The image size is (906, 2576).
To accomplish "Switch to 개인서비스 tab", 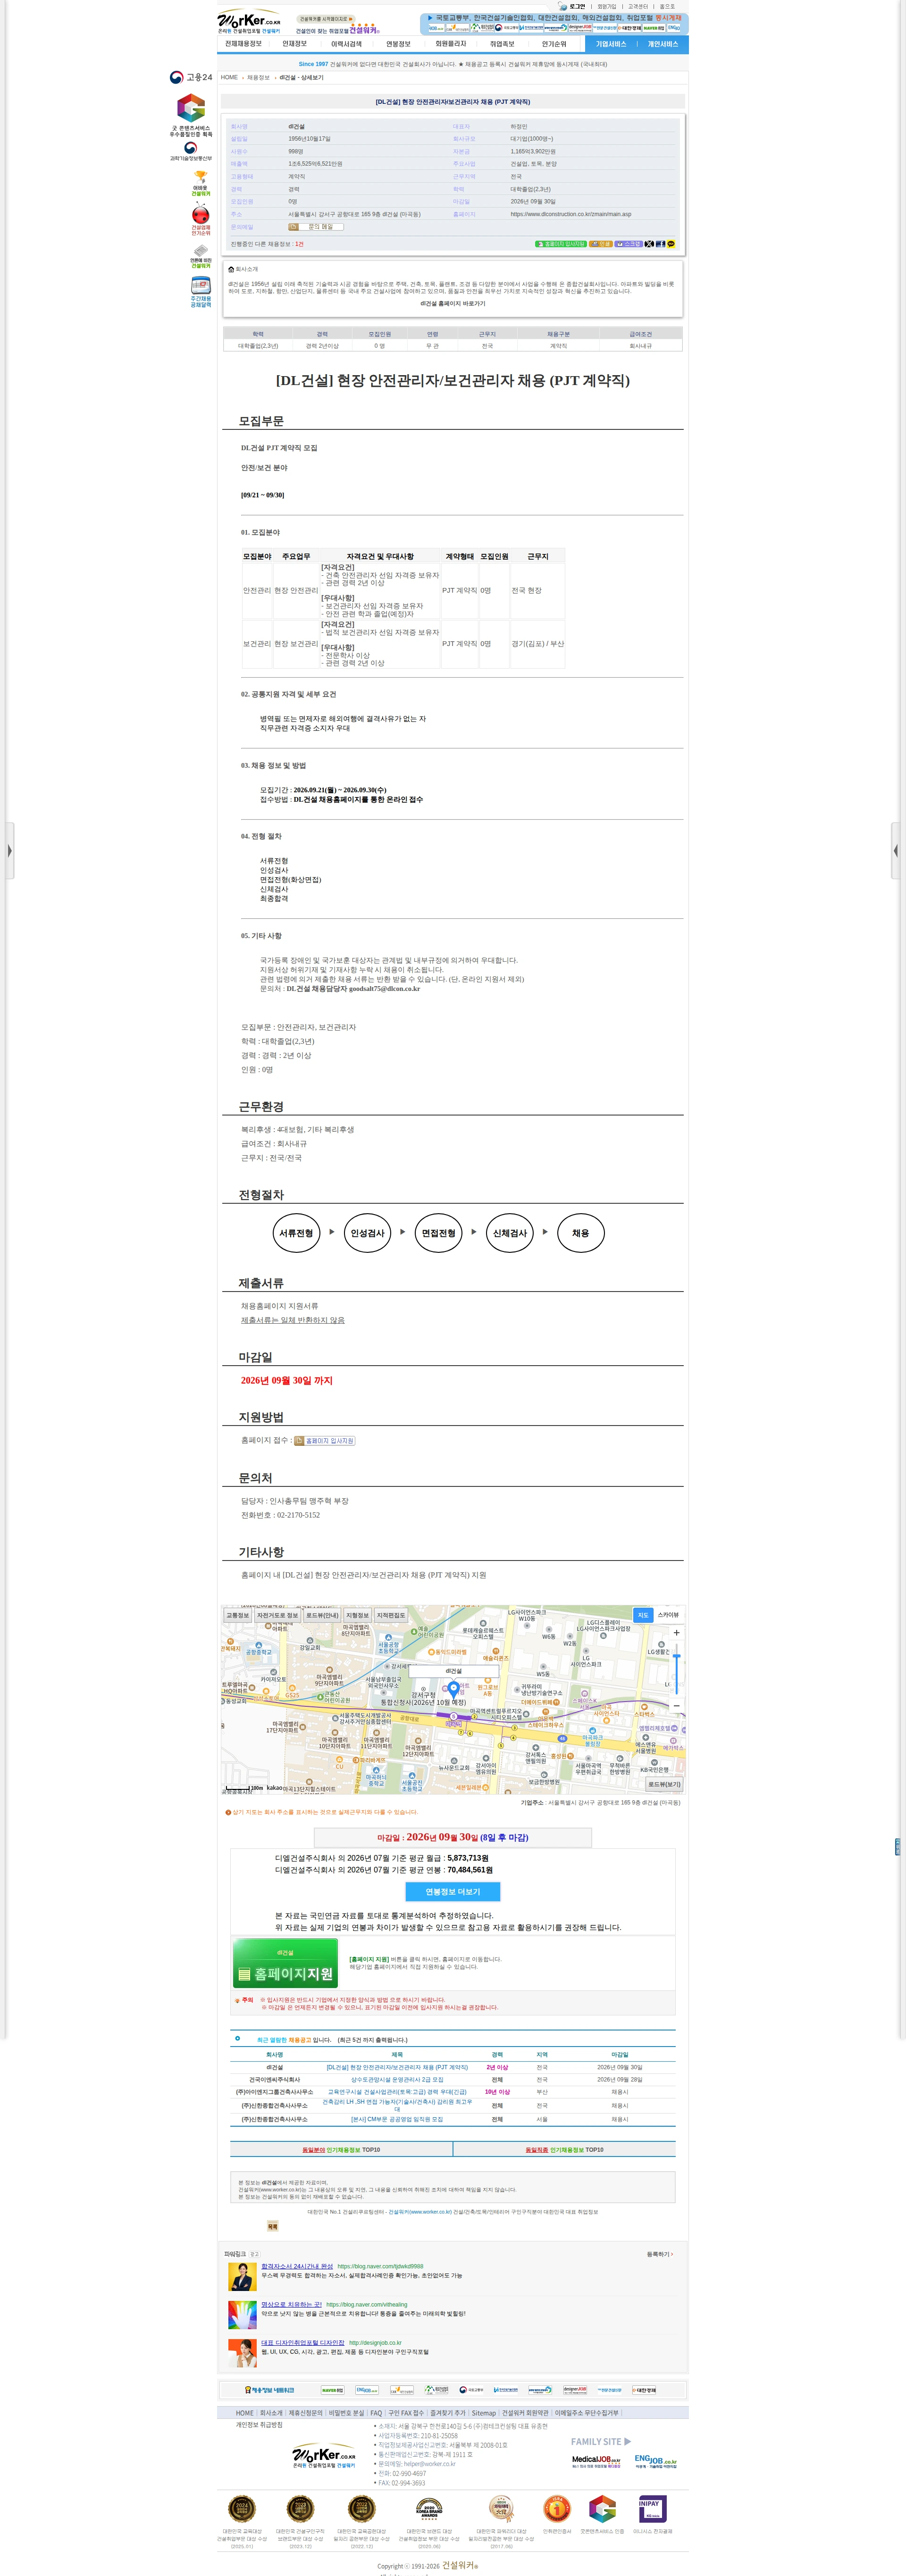I will [x=662, y=44].
